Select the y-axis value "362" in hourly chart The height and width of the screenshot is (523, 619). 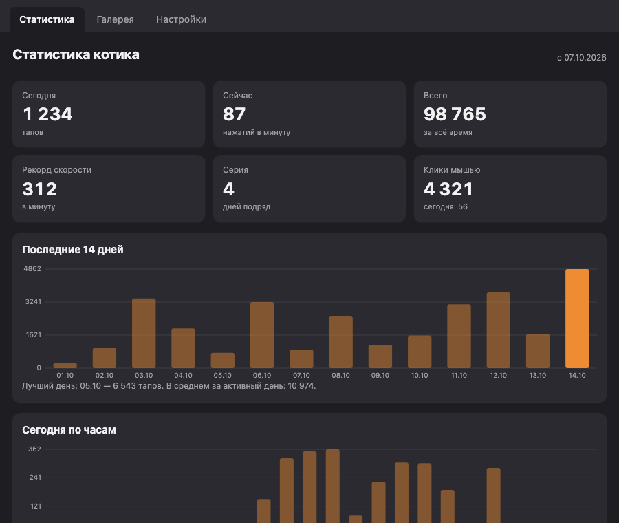(35, 449)
